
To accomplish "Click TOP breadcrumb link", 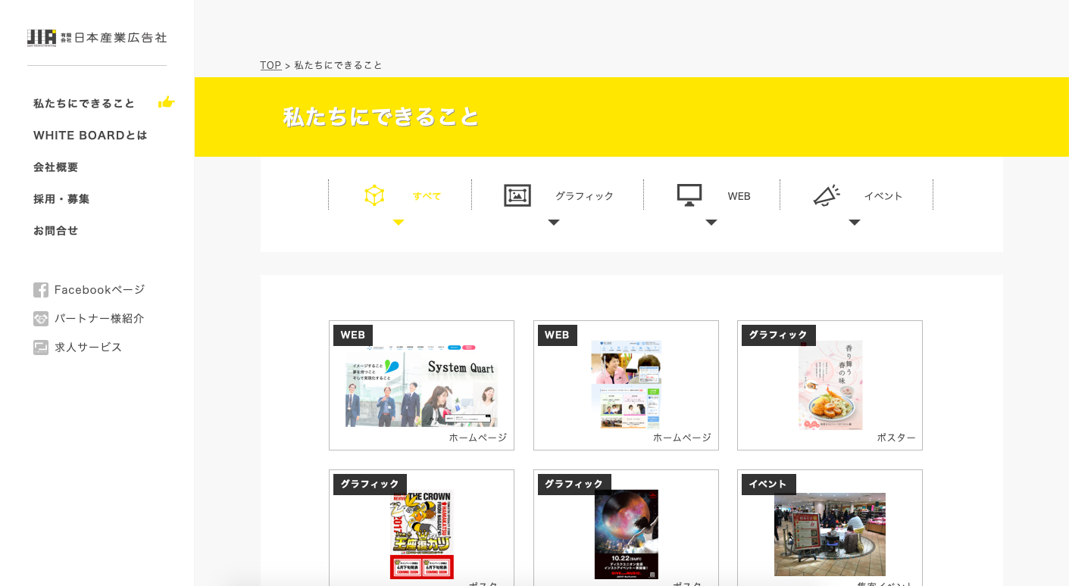I will pyautogui.click(x=270, y=66).
